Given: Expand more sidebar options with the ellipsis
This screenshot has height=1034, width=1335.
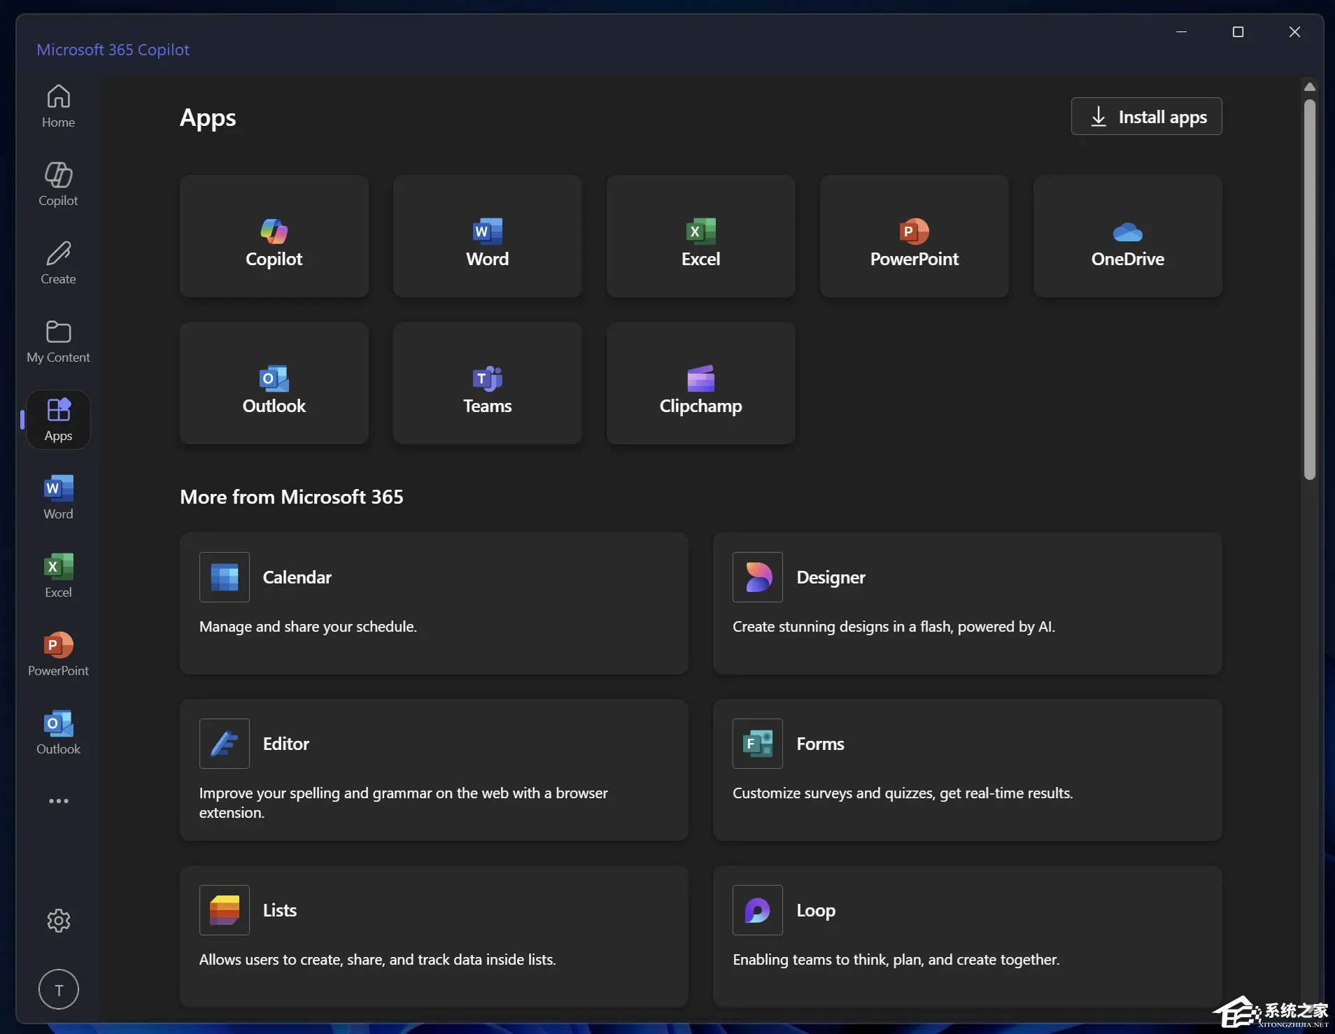Looking at the screenshot, I should 58,800.
